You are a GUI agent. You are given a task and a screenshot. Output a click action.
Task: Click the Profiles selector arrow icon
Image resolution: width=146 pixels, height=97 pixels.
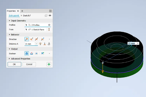[x=26, y=25]
